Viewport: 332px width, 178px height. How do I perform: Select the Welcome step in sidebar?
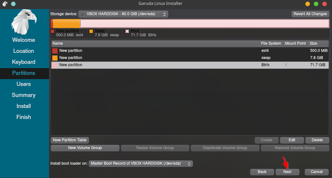(24, 40)
